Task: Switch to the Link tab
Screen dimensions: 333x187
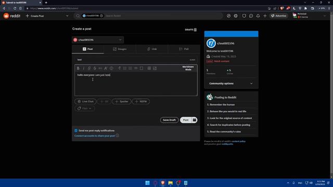Action: [152, 49]
